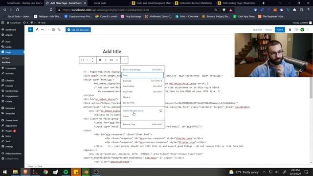The width and height of the screenshot is (313, 176).
Task: Open Media in WordPress sidebar
Action: [x=8, y=47]
